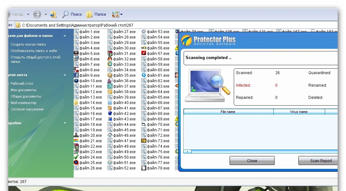Open Рабочий стол in sidebar

[x=22, y=83]
